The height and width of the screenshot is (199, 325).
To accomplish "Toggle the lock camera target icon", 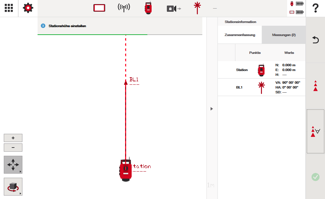I will tap(173, 9).
